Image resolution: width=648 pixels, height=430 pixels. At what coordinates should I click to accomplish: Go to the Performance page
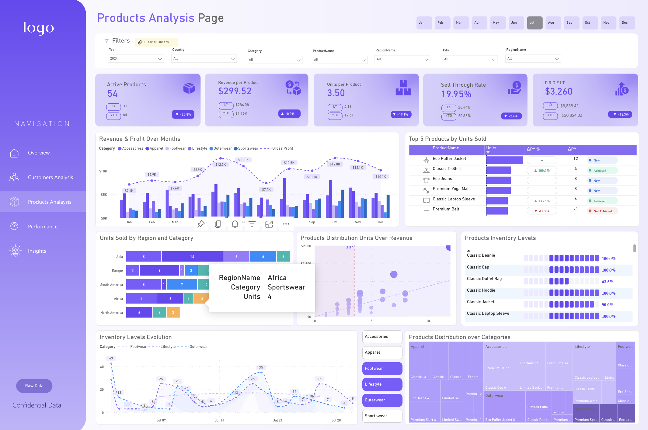43,227
